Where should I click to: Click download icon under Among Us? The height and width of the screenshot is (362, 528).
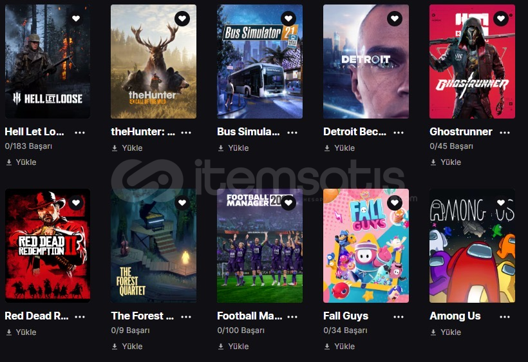[x=433, y=332]
